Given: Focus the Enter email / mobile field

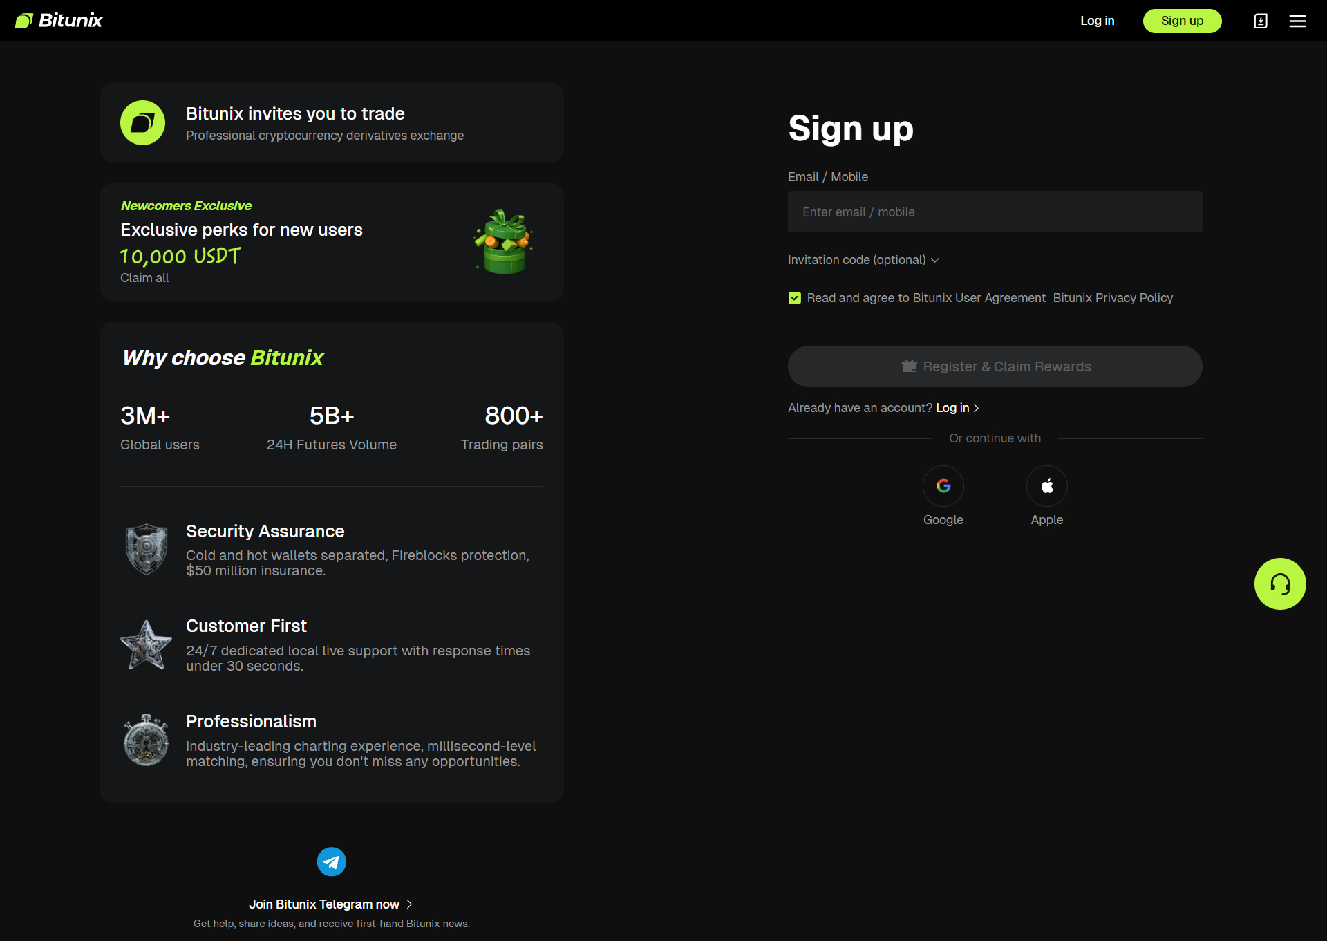Looking at the screenshot, I should point(995,212).
